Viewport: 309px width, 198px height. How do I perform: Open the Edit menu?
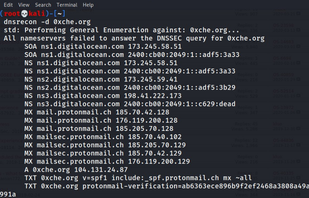(9, 5)
